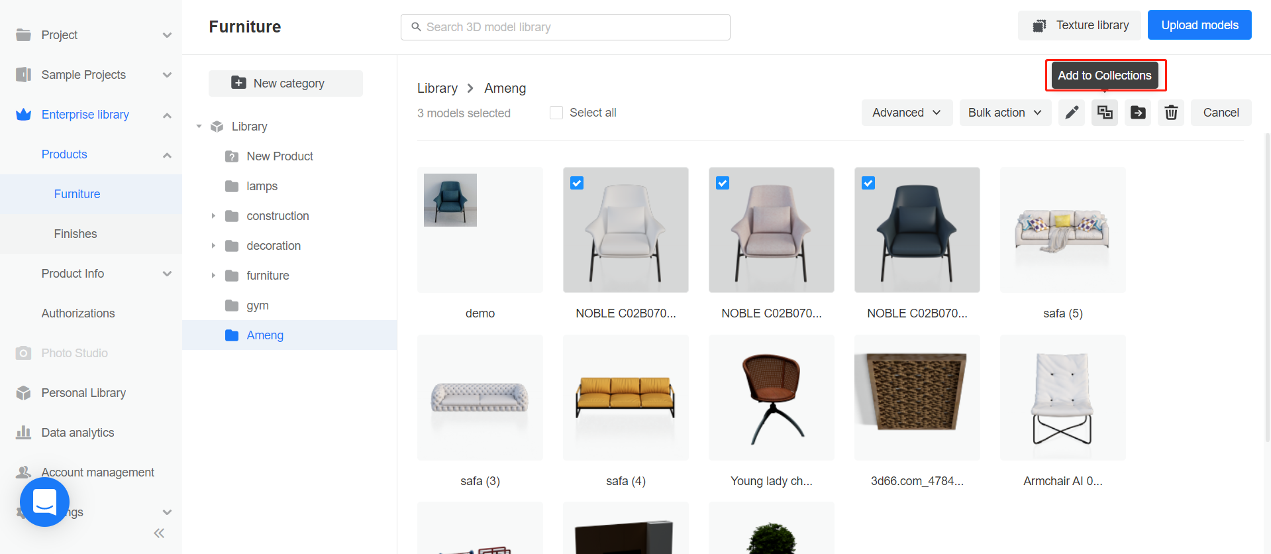
Task: Open Data analytics menu label
Action: tap(77, 433)
